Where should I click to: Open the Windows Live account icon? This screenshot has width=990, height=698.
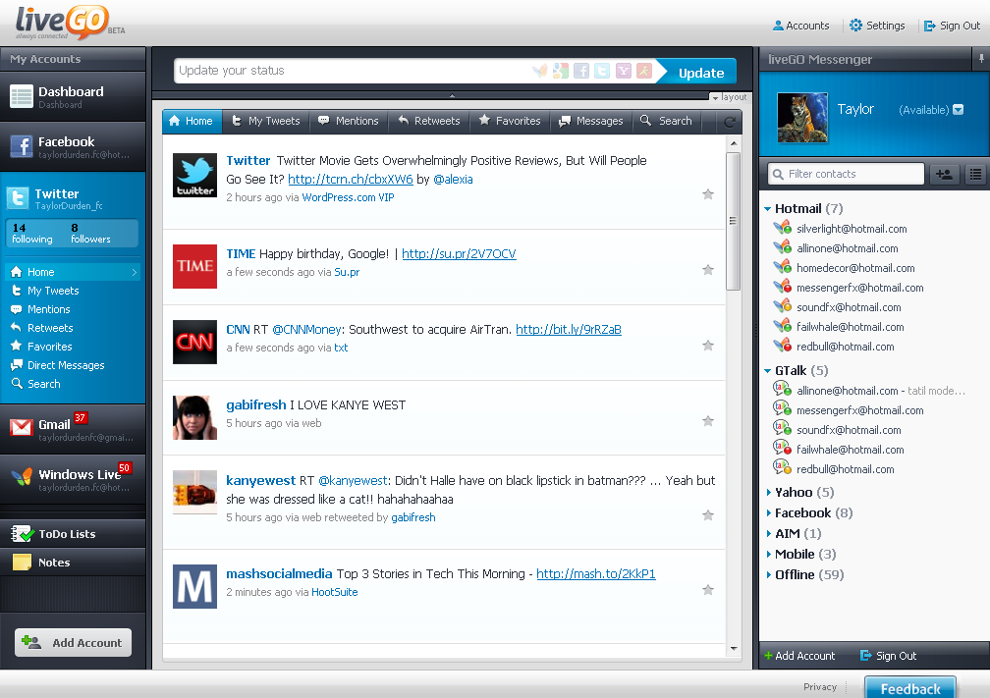click(x=22, y=478)
